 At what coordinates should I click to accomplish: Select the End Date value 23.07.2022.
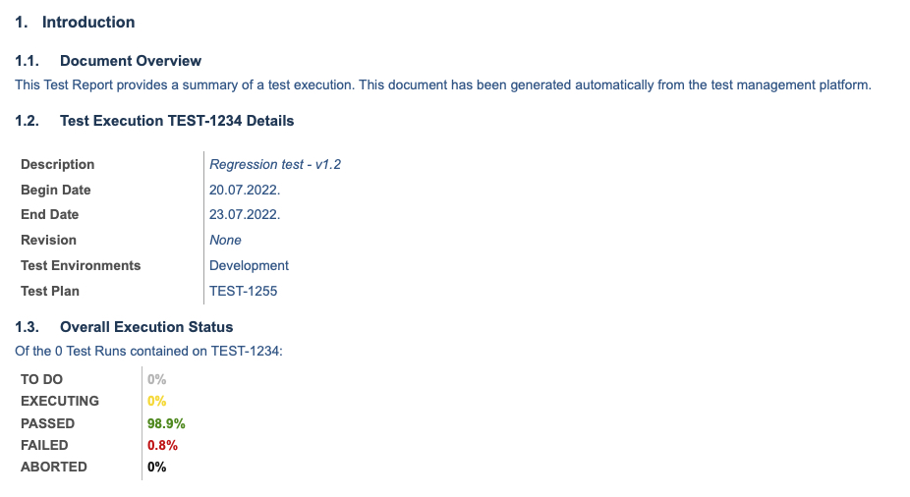coord(245,214)
